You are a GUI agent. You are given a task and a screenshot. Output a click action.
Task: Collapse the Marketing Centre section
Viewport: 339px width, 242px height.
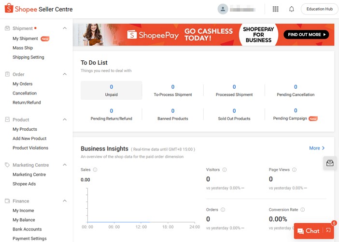pos(65,165)
